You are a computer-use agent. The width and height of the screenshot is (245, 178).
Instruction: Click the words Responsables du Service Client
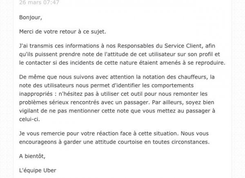[160, 46]
